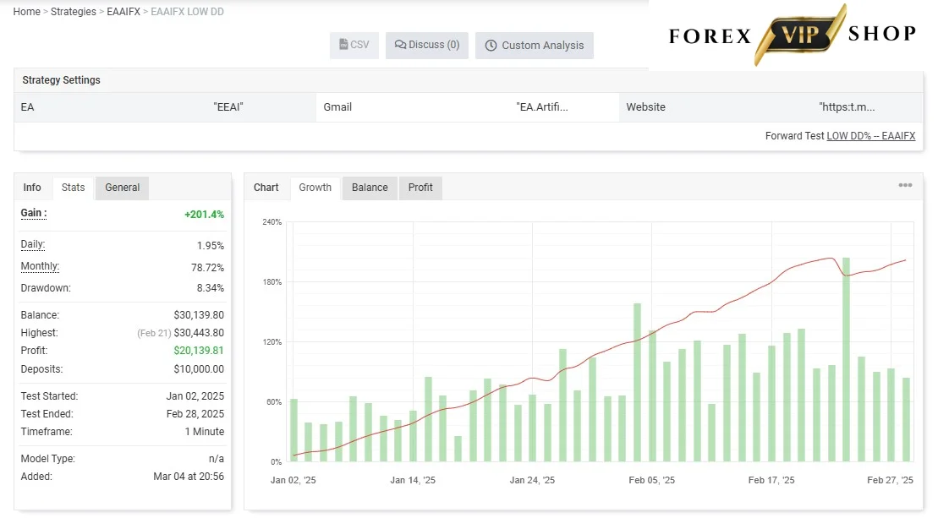Click the Daily label

pyautogui.click(x=33, y=244)
